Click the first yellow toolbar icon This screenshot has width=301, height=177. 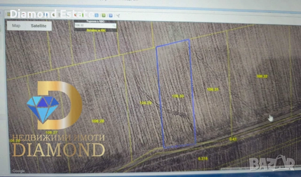(8, 14)
